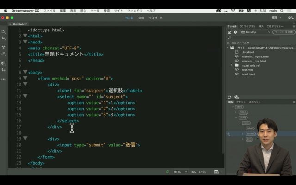Click the Live View options icon in left toolbar
The width and height of the screenshot is (296, 185).
coord(3,47)
